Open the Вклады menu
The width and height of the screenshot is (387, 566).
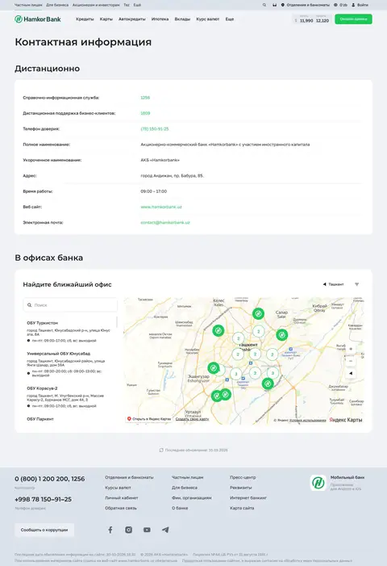(x=182, y=19)
